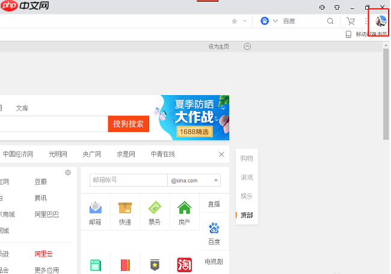This screenshot has height=274, width=391.
Task: Close the news sites bar with X
Action: 221,155
